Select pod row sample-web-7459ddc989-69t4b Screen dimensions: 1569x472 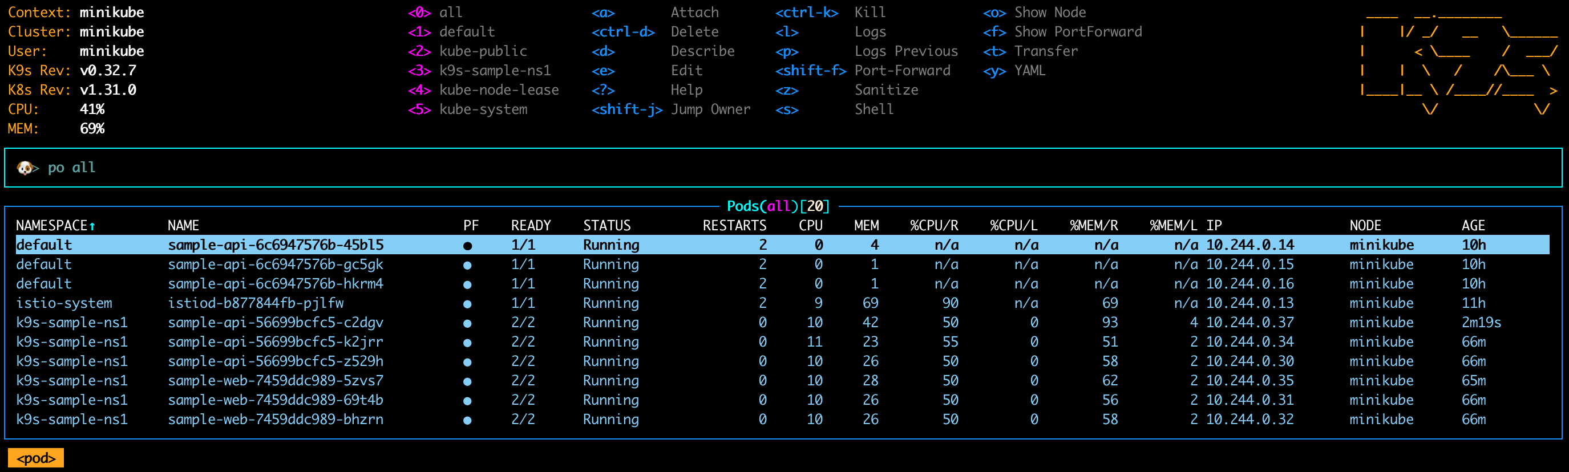[783, 401]
